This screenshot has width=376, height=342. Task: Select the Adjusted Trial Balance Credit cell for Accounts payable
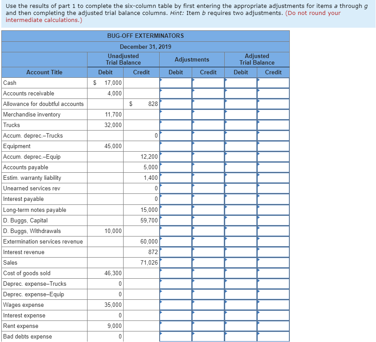tap(273, 167)
